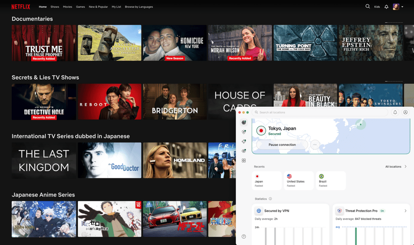The height and width of the screenshot is (245, 414).
Task: Click the Japan flag connection indicator
Action: (261, 130)
